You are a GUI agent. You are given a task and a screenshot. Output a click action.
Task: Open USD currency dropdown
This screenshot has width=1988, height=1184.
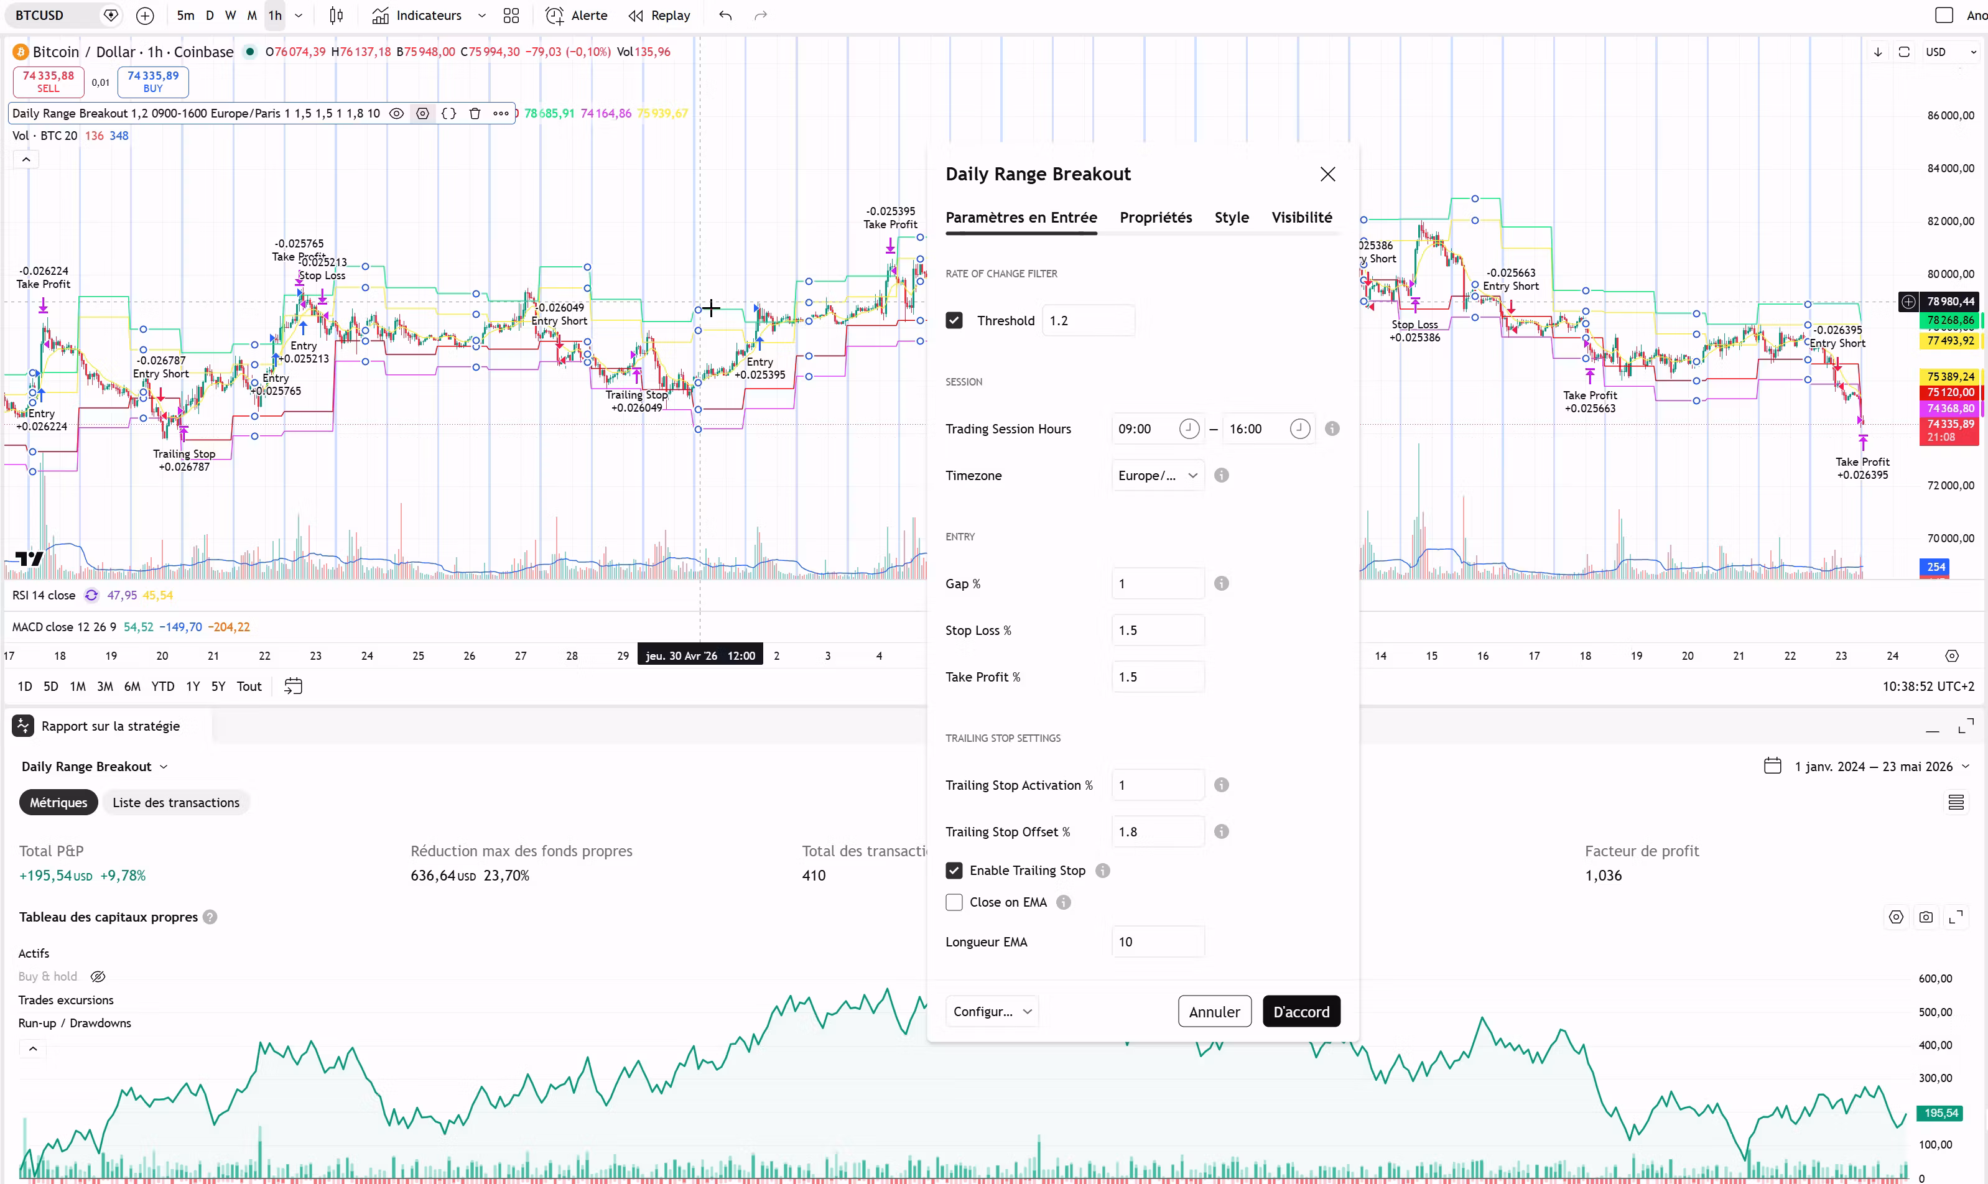coord(1951,52)
